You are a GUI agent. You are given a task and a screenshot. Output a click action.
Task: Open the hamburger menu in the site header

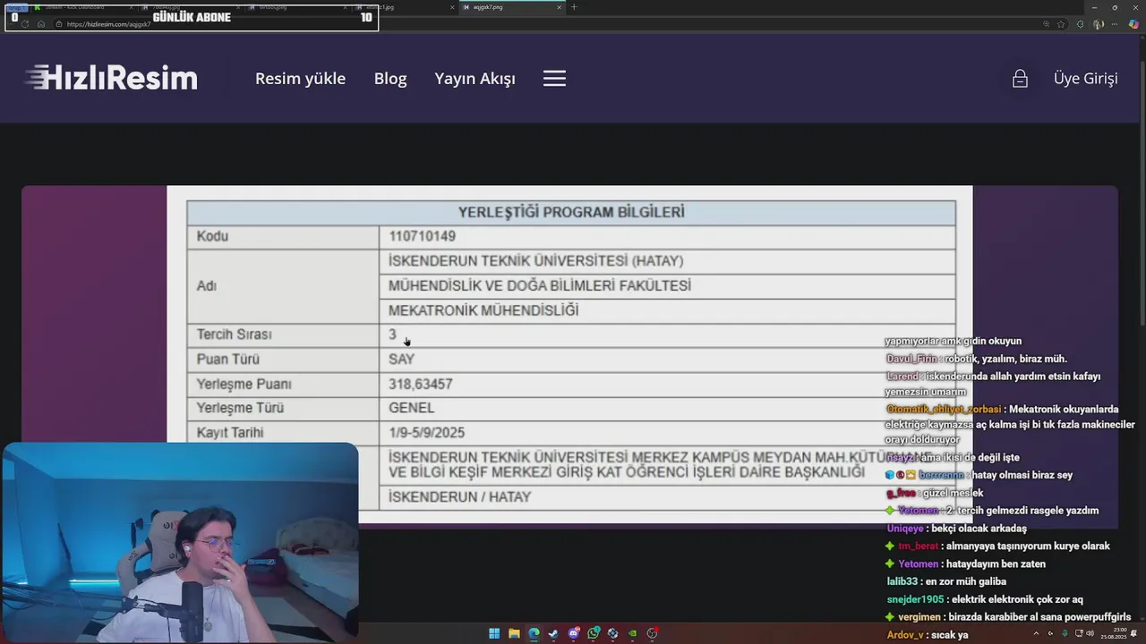pos(554,79)
